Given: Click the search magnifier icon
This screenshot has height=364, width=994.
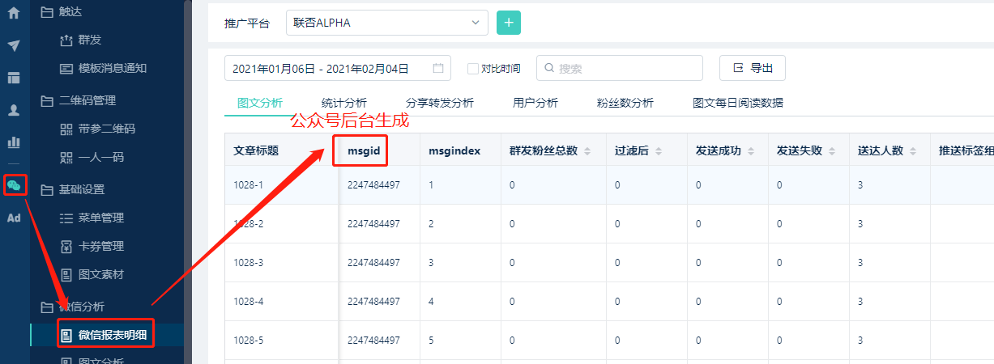Looking at the screenshot, I should tap(550, 69).
